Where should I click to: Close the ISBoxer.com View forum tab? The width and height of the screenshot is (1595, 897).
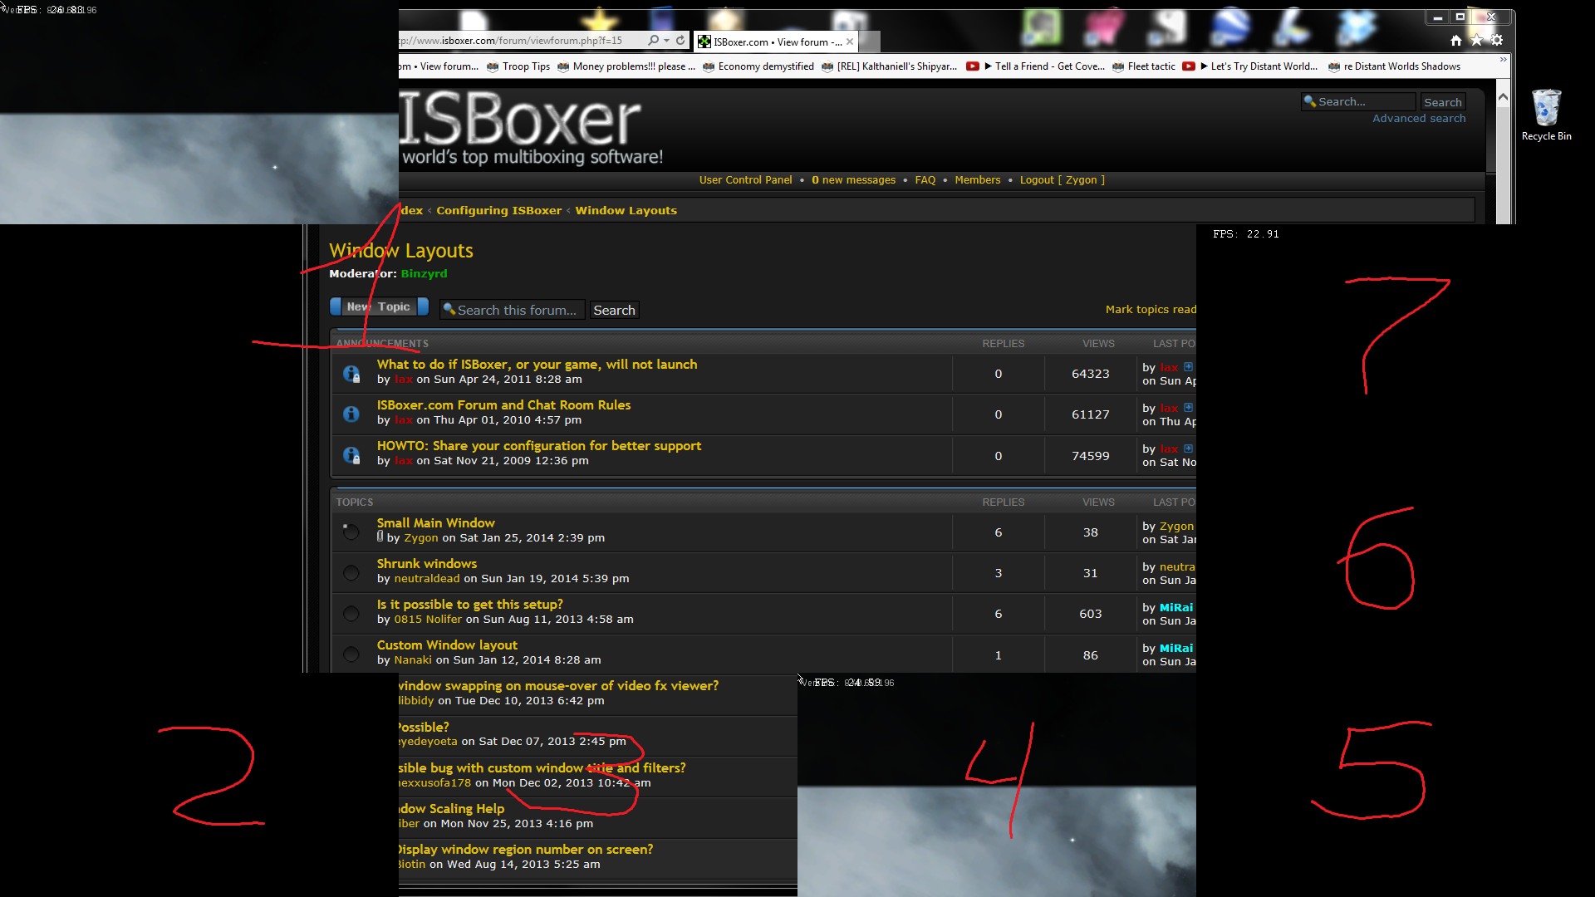coord(850,42)
